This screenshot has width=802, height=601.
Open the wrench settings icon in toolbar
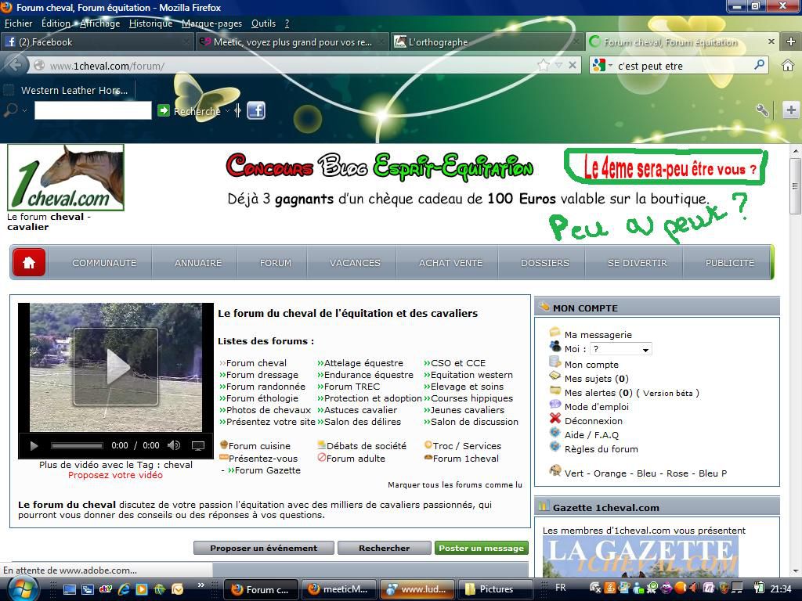coord(761,110)
